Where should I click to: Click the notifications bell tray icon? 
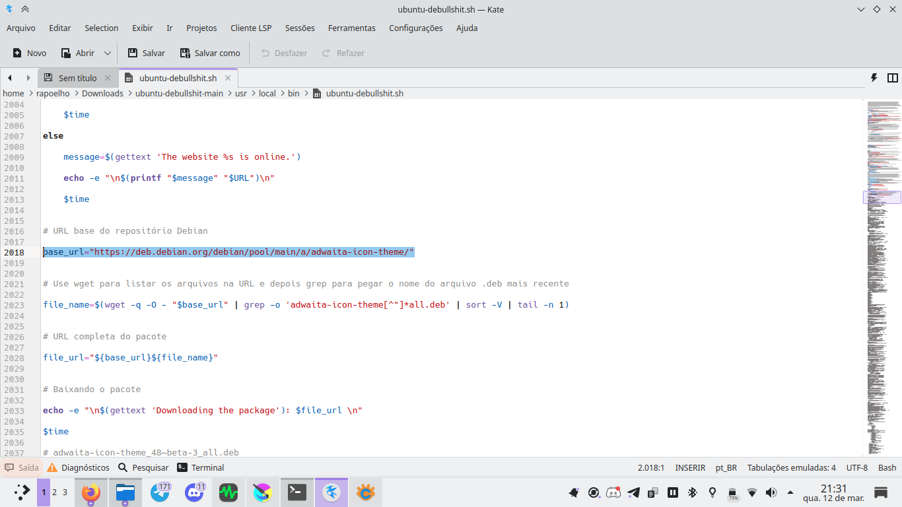(x=574, y=492)
